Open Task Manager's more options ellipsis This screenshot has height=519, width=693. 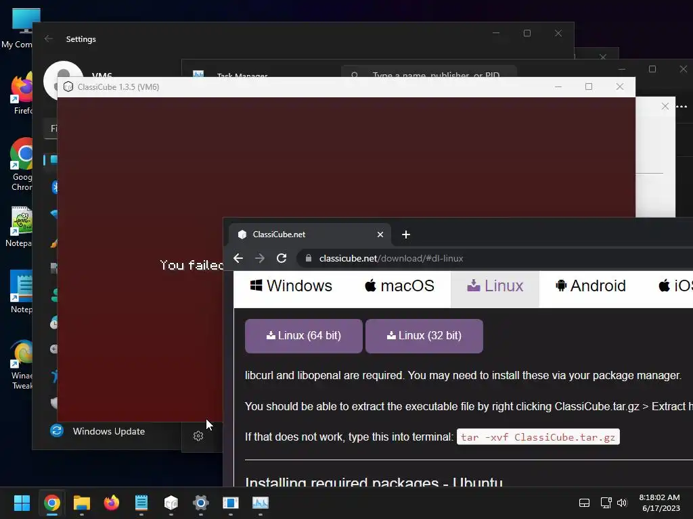[681, 106]
